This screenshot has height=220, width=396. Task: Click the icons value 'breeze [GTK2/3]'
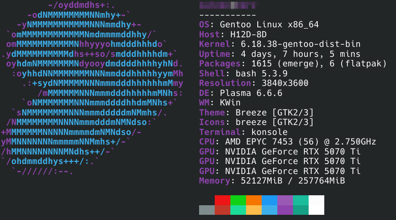[274, 122]
